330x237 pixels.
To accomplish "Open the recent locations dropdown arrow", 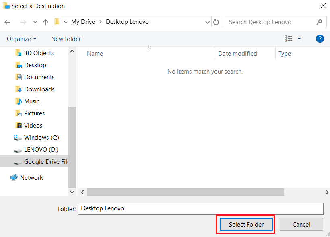I will pos(35,22).
